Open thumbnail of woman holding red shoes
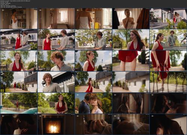 pos(168,61)
